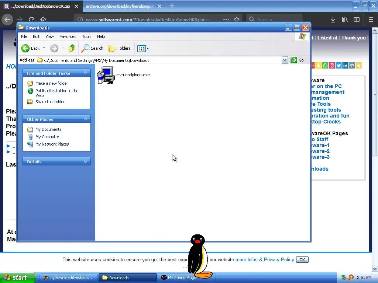Switch to the My Friend Pingu taskbar item
The image size is (378, 283).
tap(186, 277)
